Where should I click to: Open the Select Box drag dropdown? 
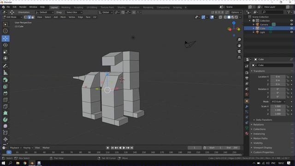(74, 12)
